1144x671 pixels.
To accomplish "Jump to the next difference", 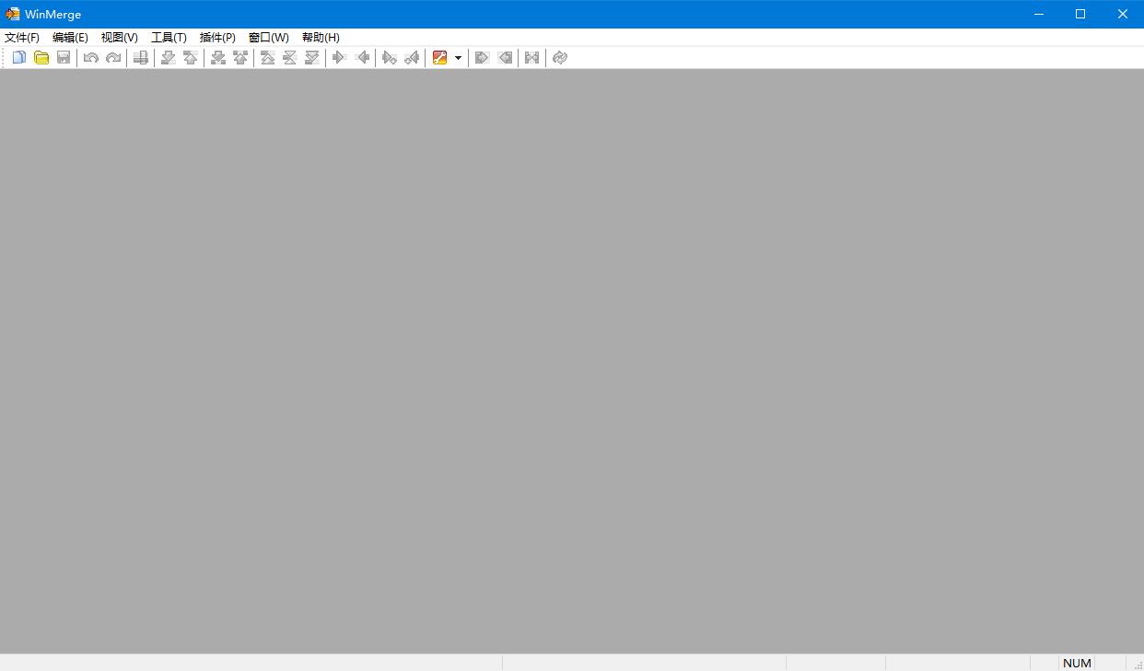I will point(168,57).
